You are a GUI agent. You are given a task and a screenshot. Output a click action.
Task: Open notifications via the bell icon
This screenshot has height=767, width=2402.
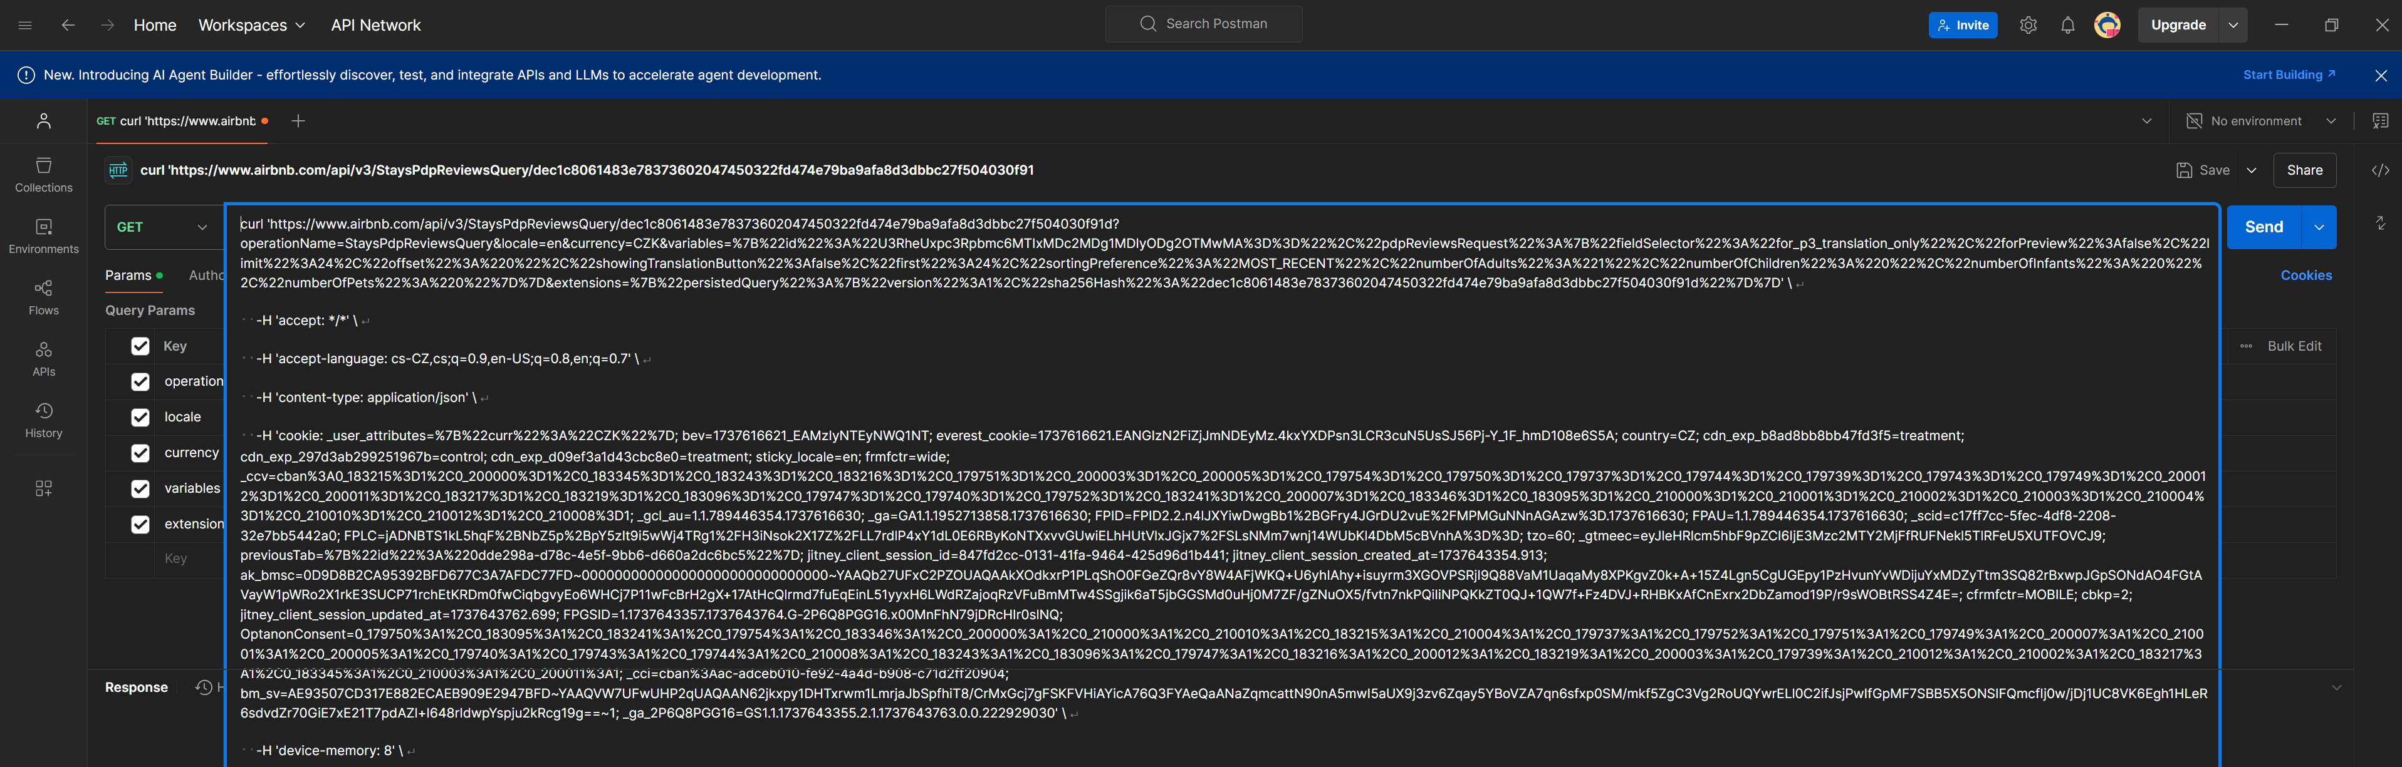pyautogui.click(x=2066, y=25)
